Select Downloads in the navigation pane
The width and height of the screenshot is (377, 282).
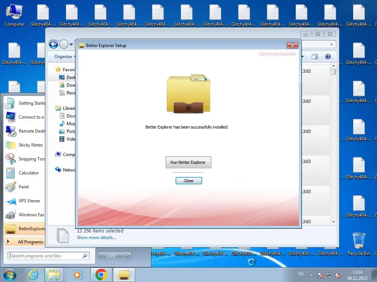click(x=67, y=85)
